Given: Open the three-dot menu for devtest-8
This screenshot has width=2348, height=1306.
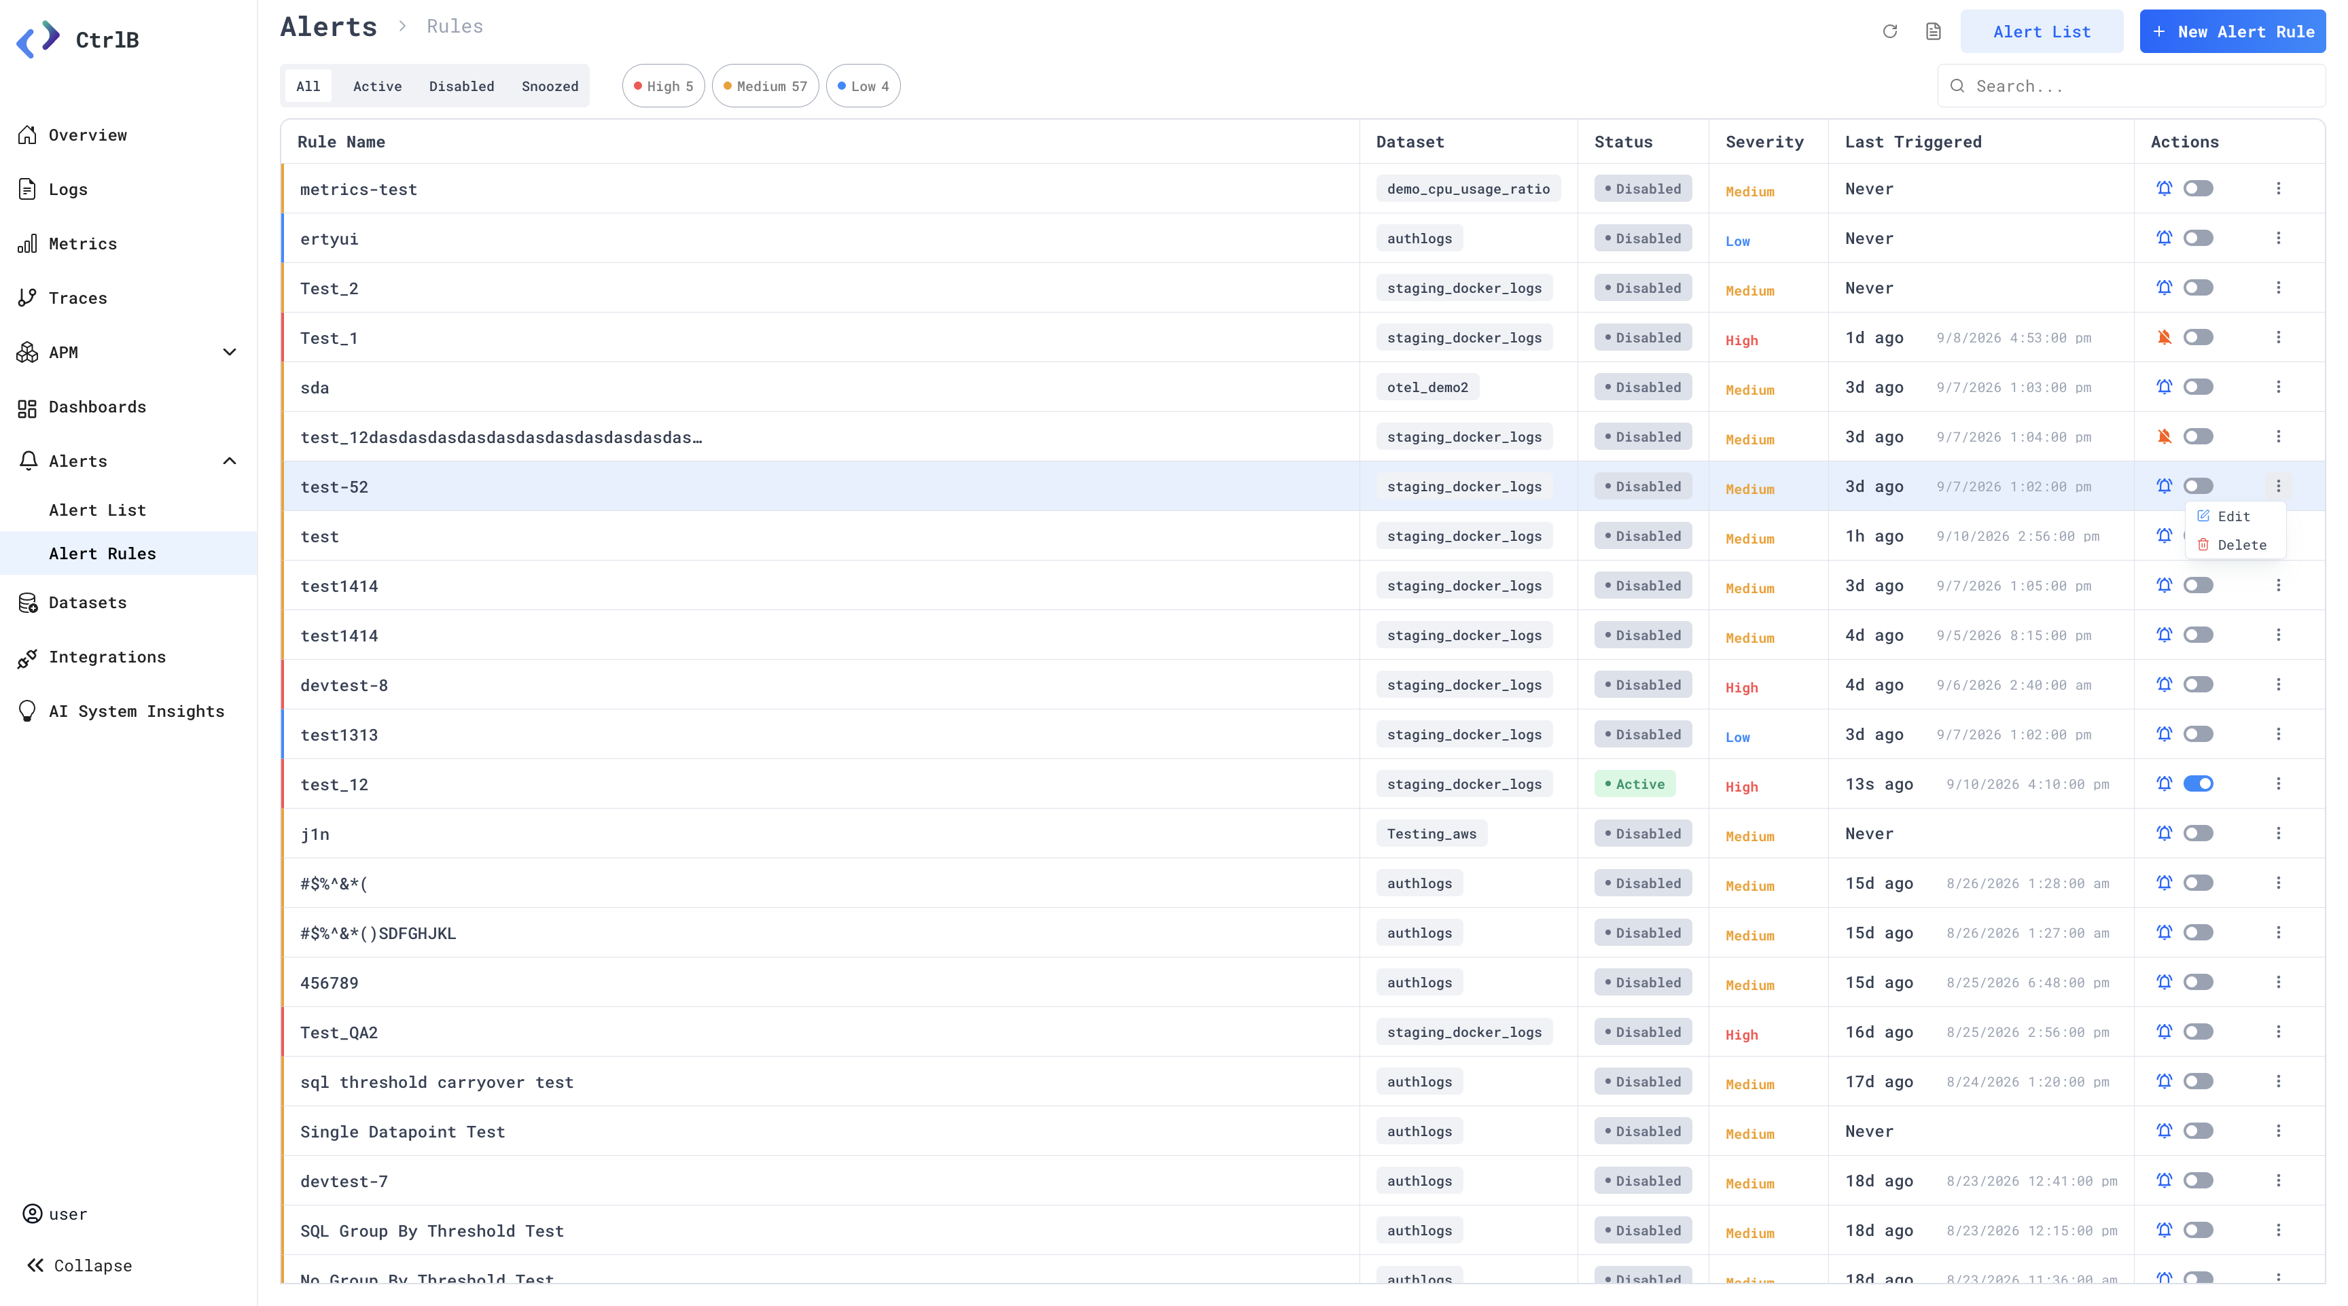Looking at the screenshot, I should 2278,684.
